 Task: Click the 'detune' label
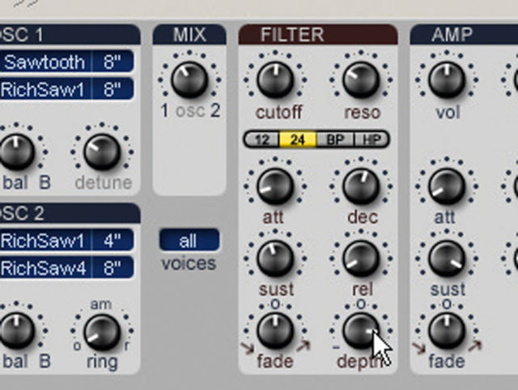click(104, 182)
